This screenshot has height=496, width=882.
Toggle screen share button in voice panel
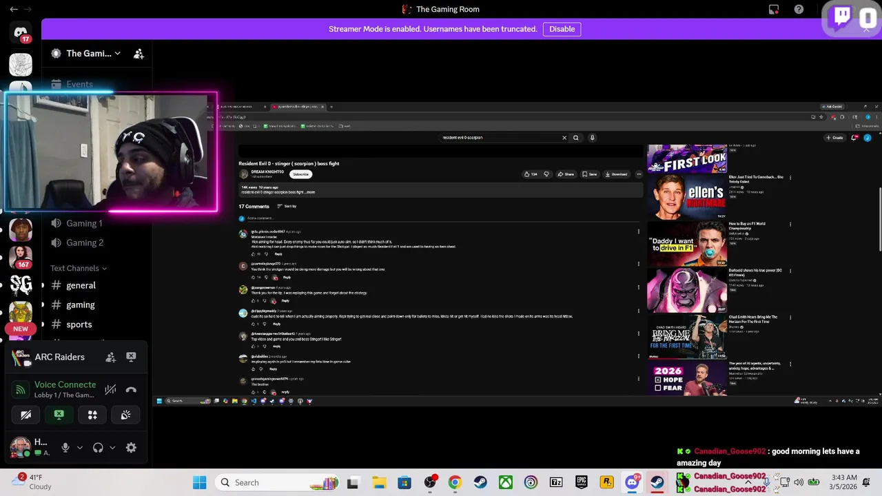point(59,415)
